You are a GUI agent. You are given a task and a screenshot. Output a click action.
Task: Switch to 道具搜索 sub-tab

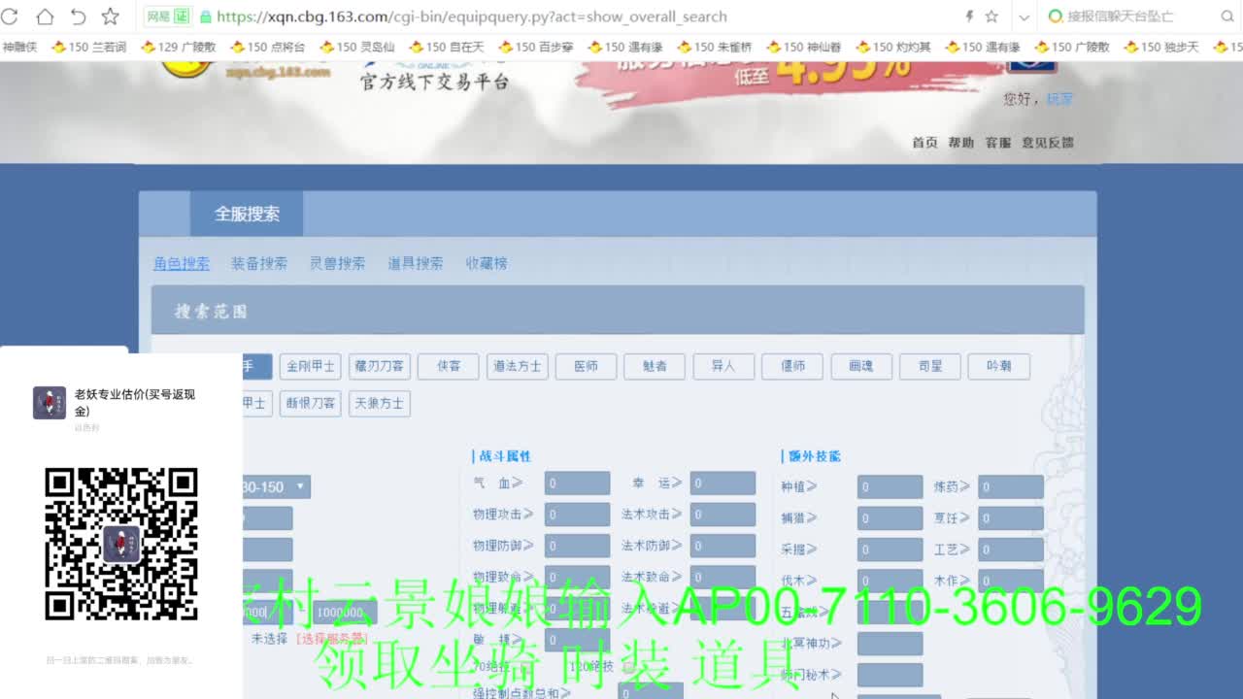[x=416, y=263]
